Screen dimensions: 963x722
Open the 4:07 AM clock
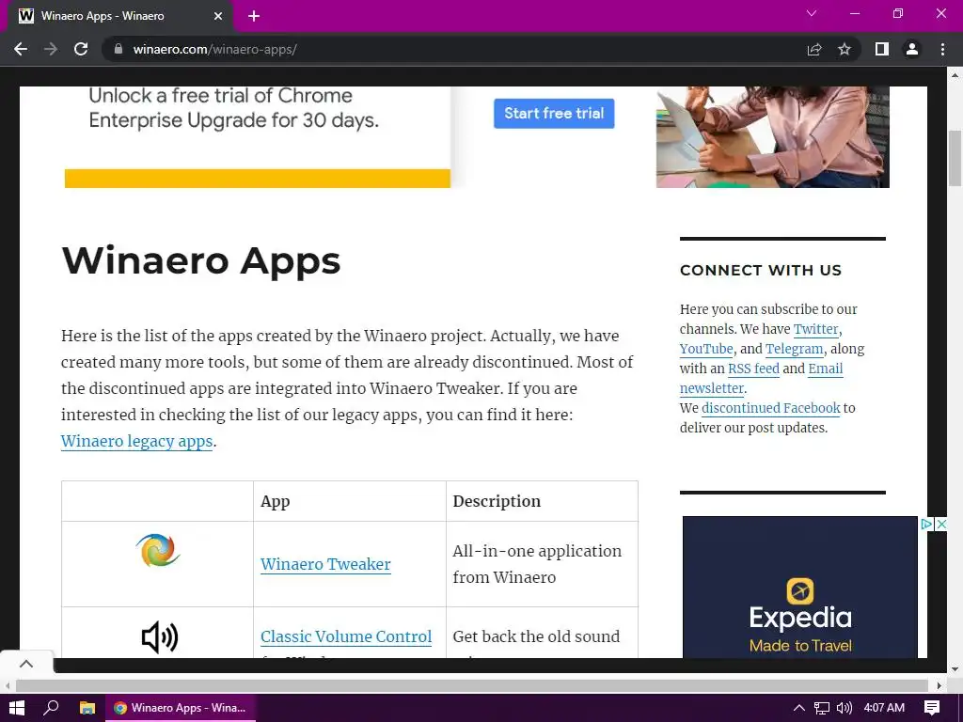(x=884, y=708)
